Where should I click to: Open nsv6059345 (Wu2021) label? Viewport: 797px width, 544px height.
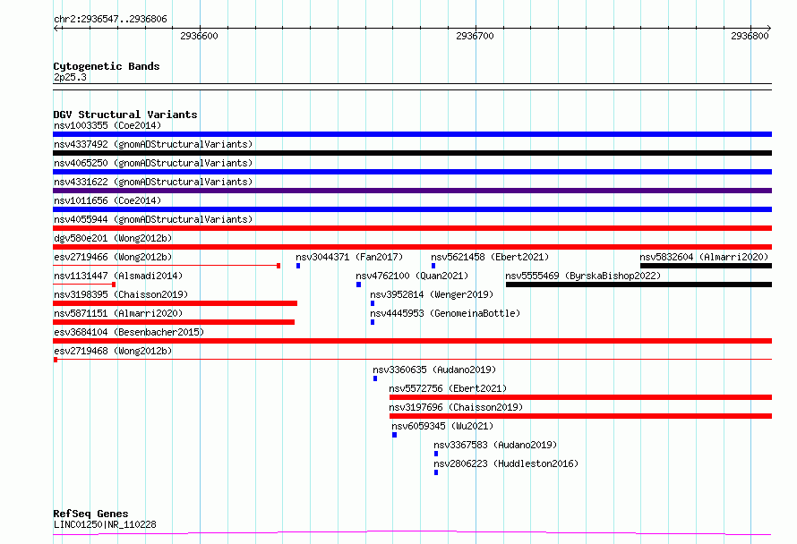pyautogui.click(x=442, y=426)
